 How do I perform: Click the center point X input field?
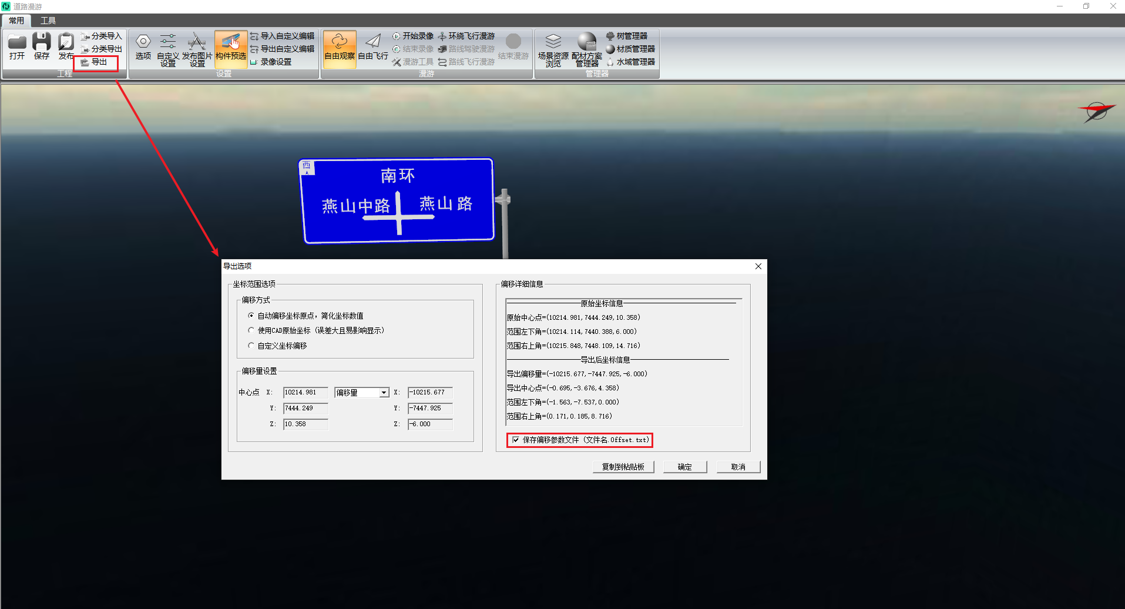tap(305, 393)
